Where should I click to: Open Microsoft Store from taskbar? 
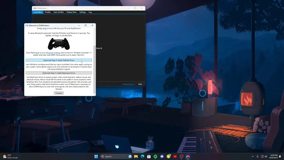click(x=149, y=157)
